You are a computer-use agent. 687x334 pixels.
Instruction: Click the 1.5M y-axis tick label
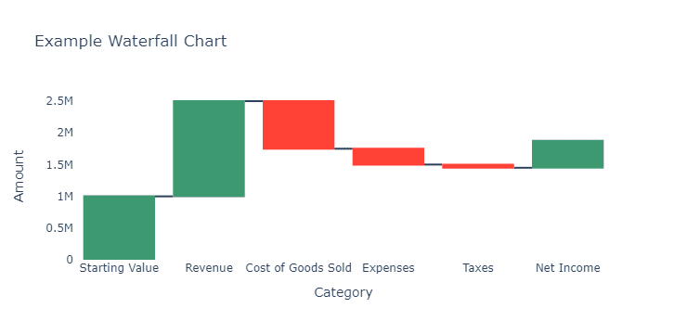59,165
